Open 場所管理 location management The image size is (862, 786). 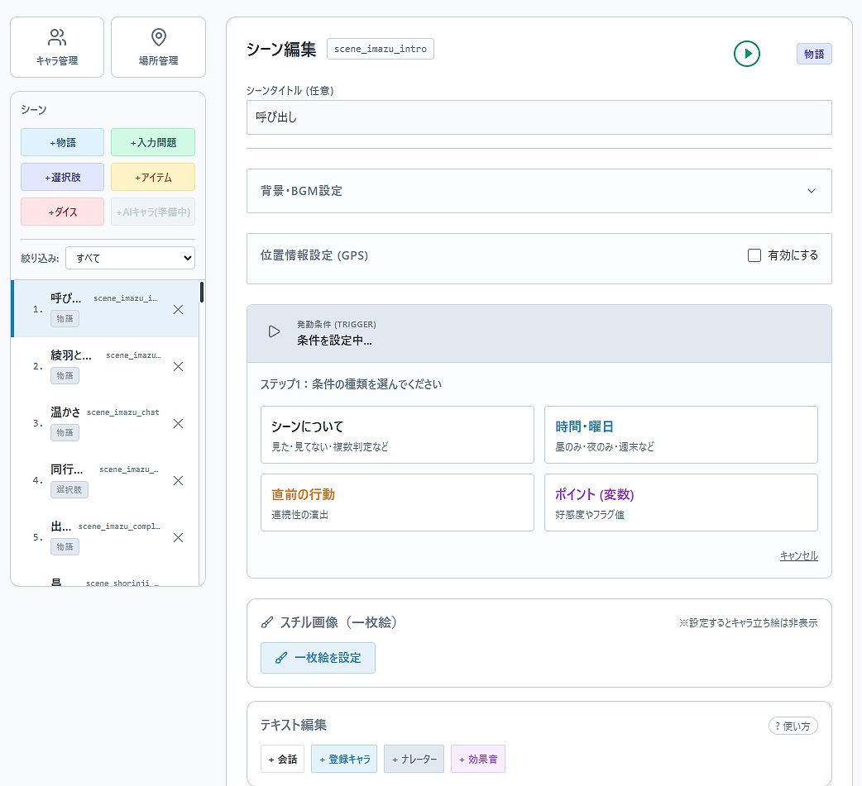pyautogui.click(x=158, y=47)
